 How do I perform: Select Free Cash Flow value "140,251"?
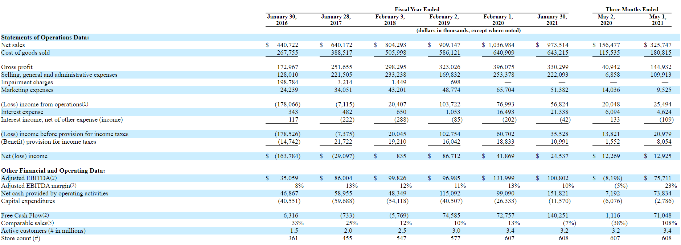tap(558, 215)
